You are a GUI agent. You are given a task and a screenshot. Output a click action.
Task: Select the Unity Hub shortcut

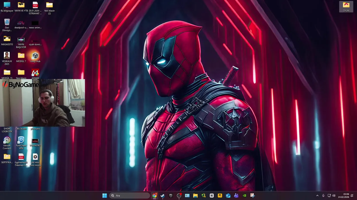[x=35, y=57]
